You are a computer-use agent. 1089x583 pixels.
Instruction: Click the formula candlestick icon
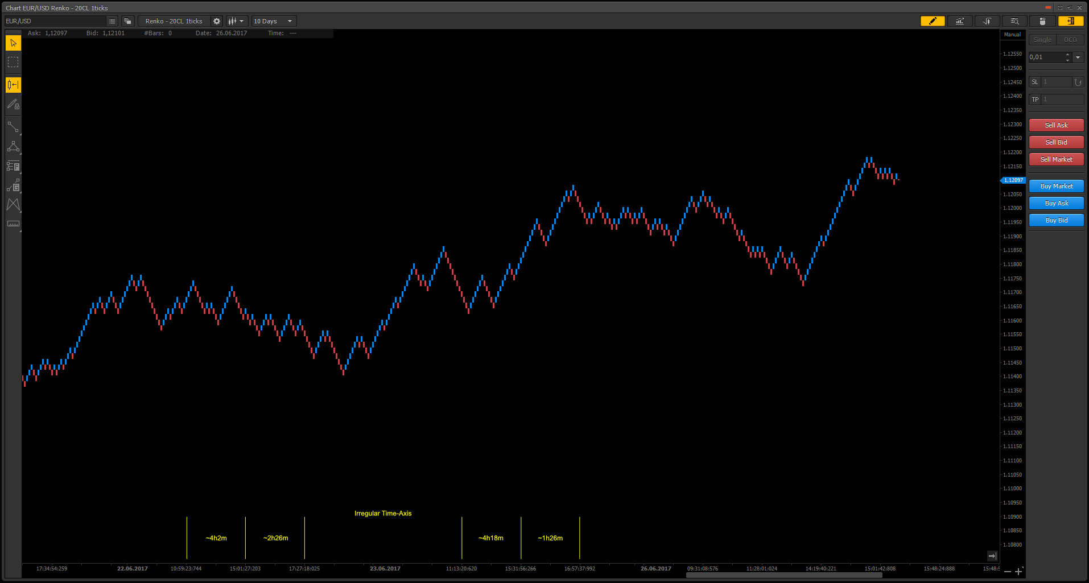987,21
